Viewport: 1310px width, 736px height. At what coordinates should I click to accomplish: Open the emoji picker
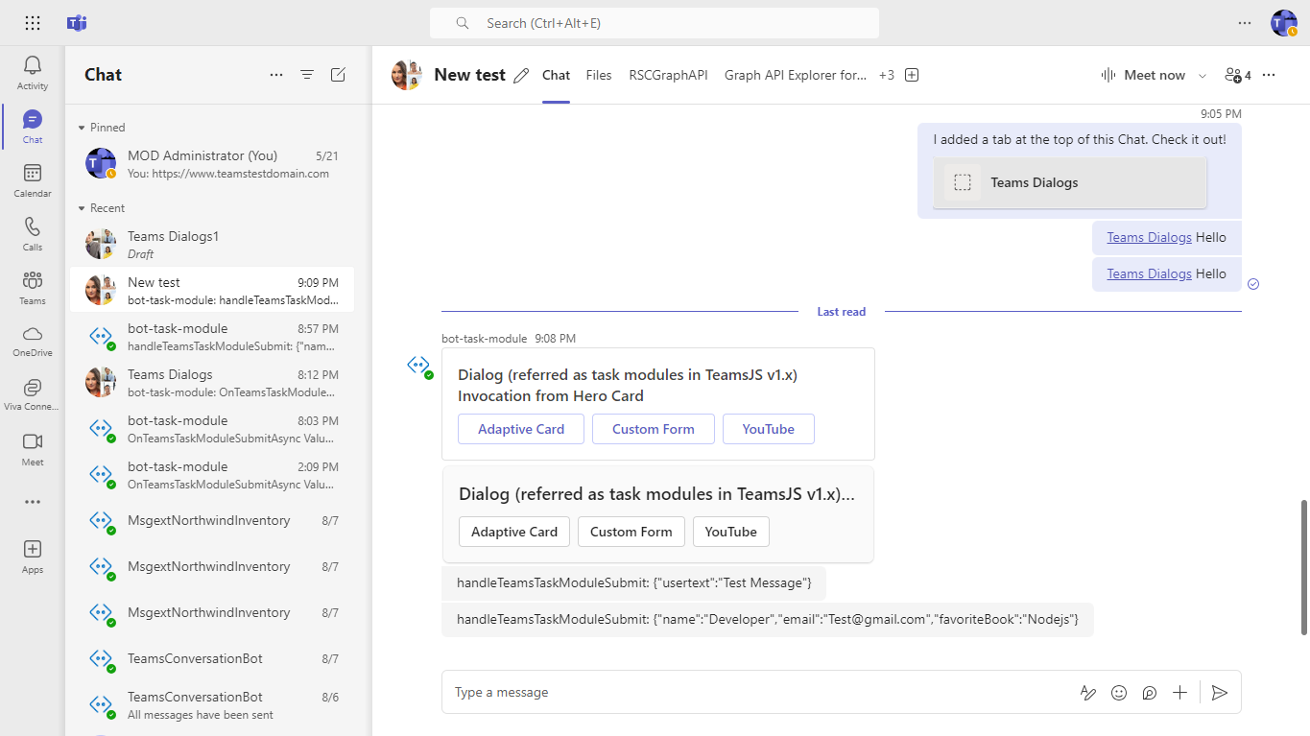(x=1119, y=693)
